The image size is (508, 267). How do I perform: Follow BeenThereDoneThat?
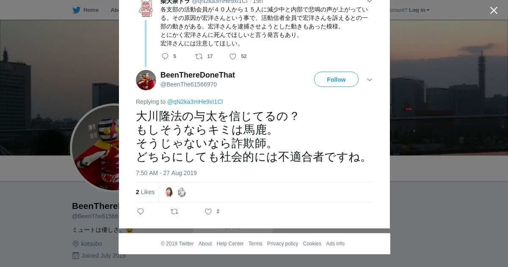tap(336, 80)
